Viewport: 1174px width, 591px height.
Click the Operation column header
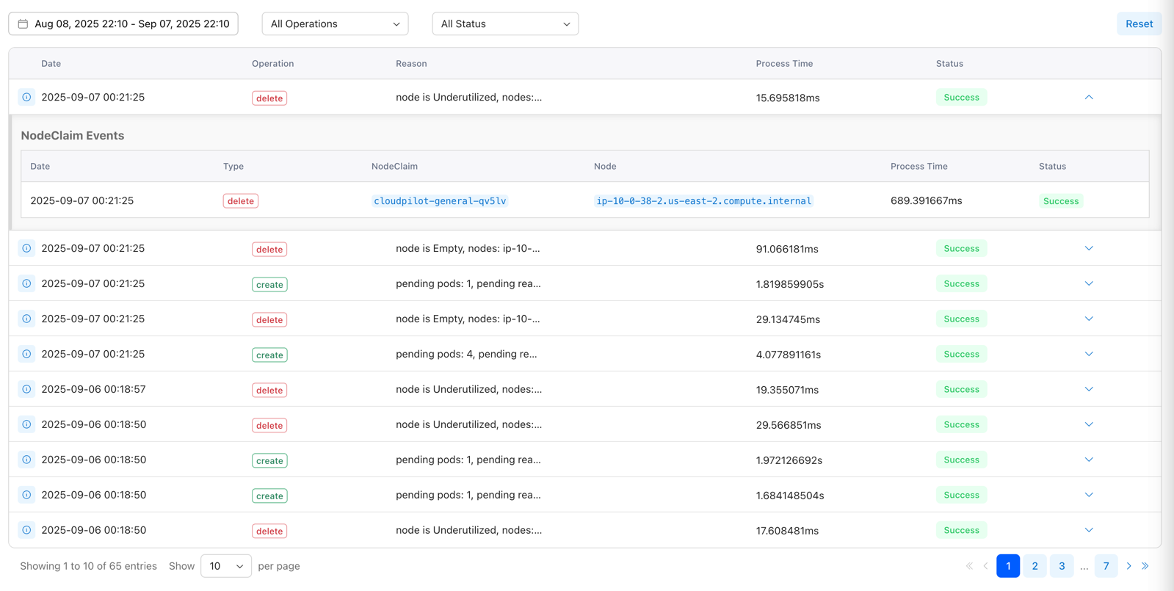272,63
